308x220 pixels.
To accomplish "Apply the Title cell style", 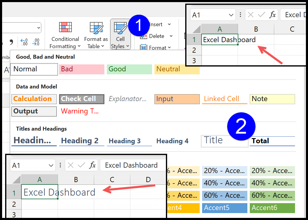I will point(224,140).
